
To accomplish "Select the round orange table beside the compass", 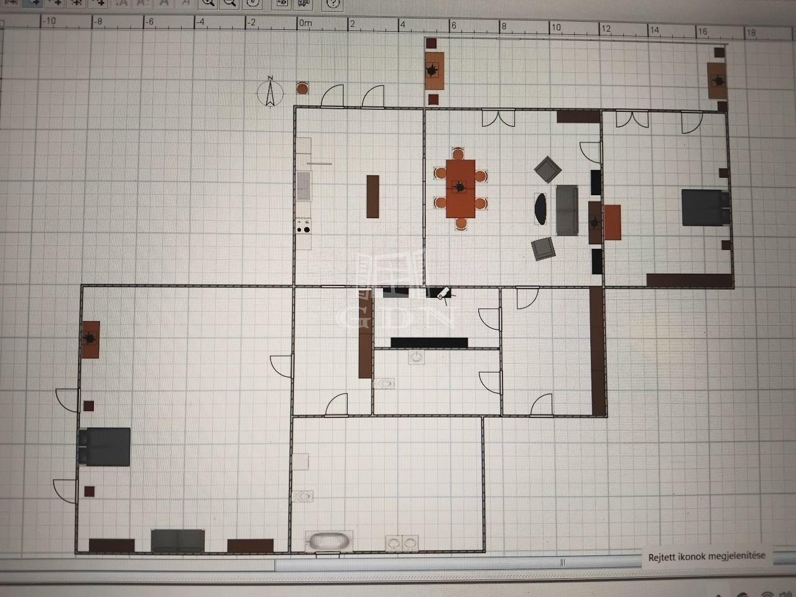I will pyautogui.click(x=302, y=88).
